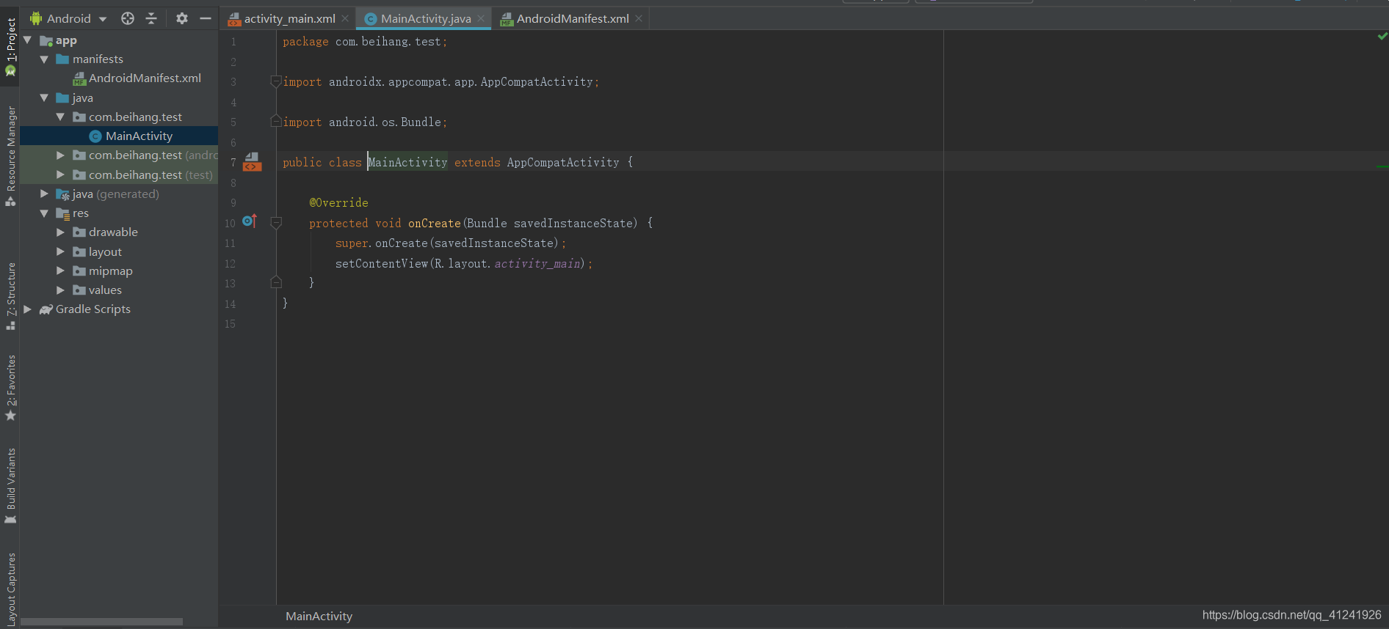Expand the mipmap folder arrow
Viewport: 1389px width, 629px height.
60,271
